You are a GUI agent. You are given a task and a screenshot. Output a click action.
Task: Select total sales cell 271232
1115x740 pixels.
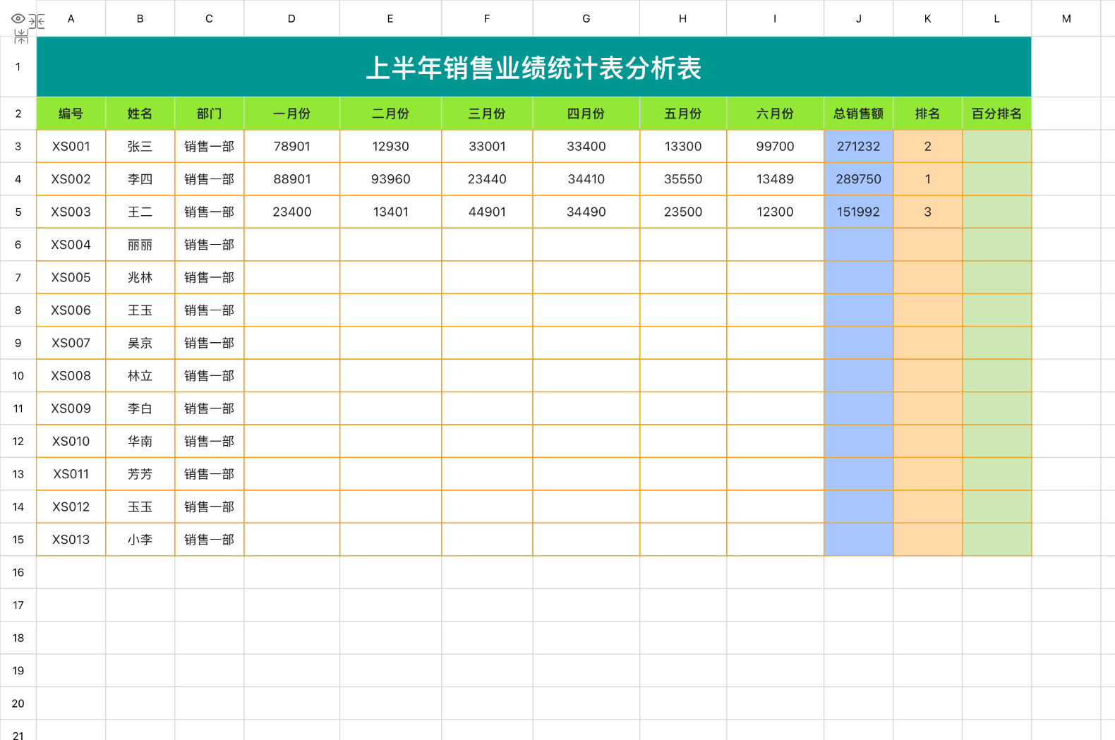tap(858, 146)
